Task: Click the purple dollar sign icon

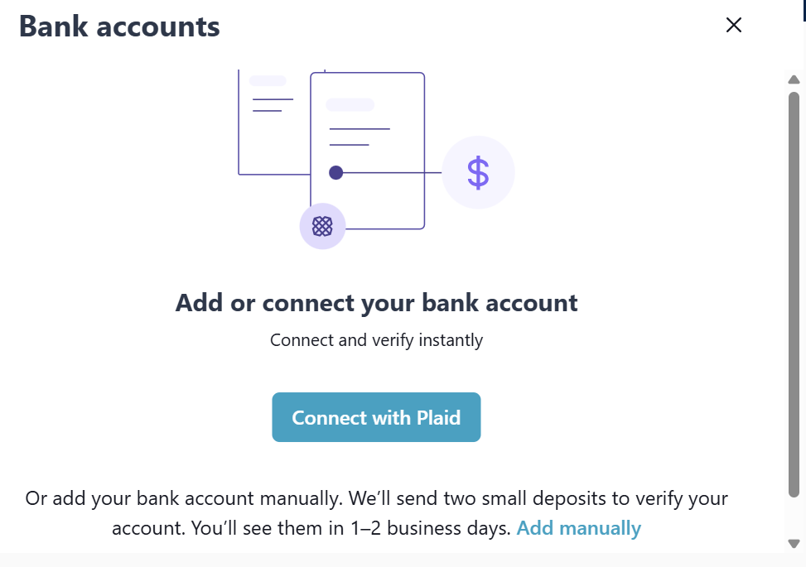Action: pos(478,173)
